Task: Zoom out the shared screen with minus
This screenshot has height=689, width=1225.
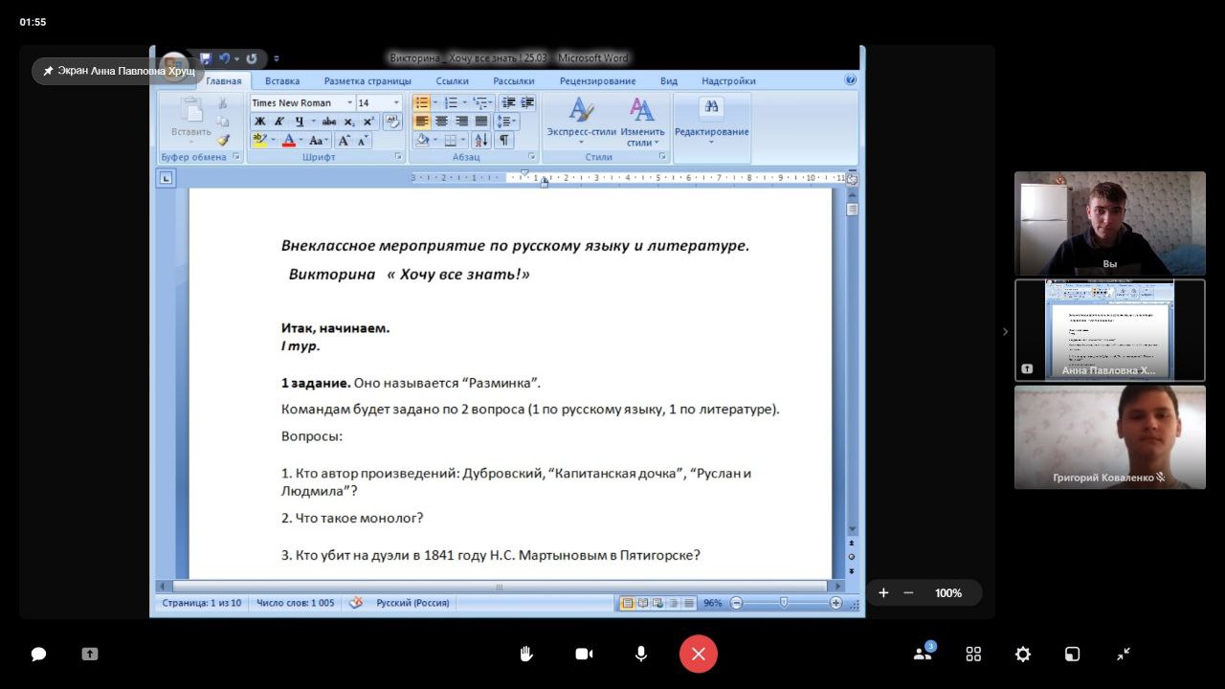Action: [908, 593]
